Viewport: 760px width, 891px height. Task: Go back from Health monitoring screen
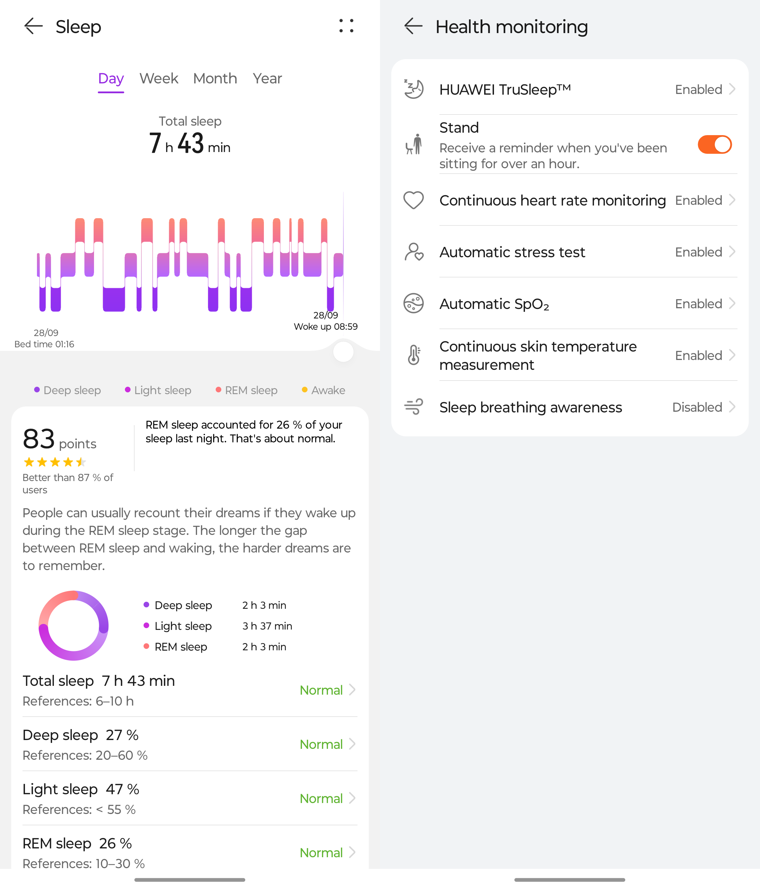pos(413,26)
